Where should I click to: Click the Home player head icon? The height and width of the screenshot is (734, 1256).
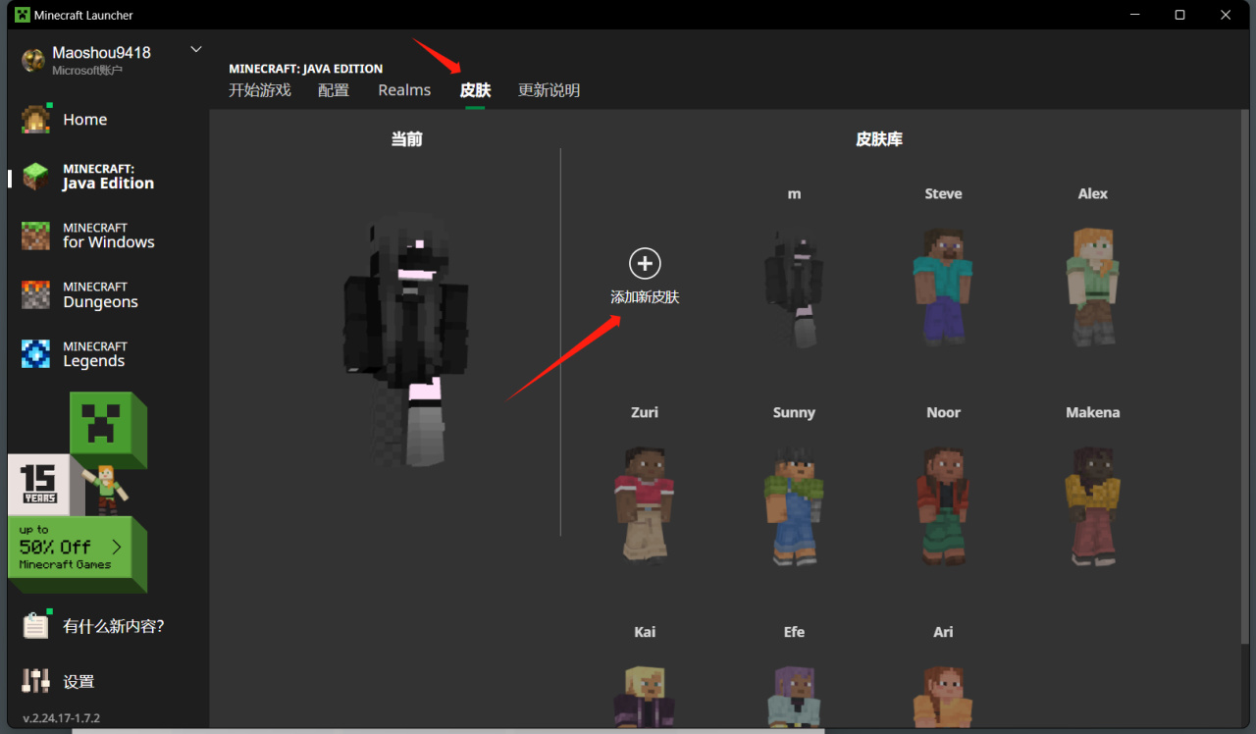tap(36, 120)
